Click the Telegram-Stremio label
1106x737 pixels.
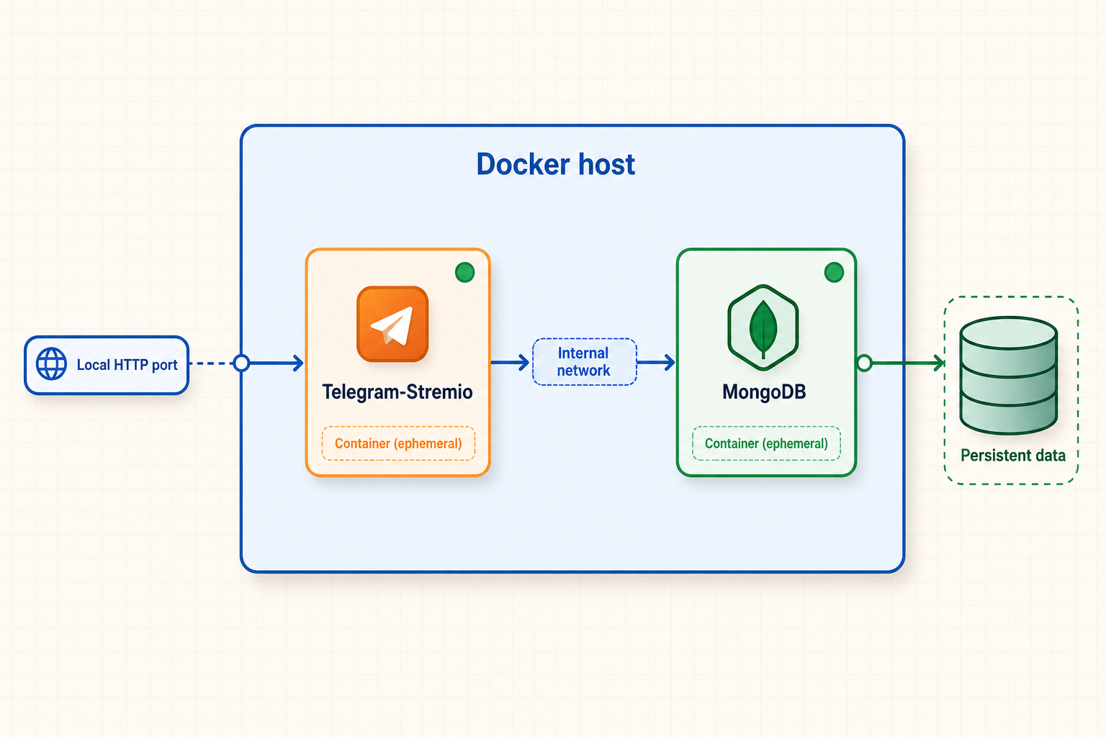397,392
